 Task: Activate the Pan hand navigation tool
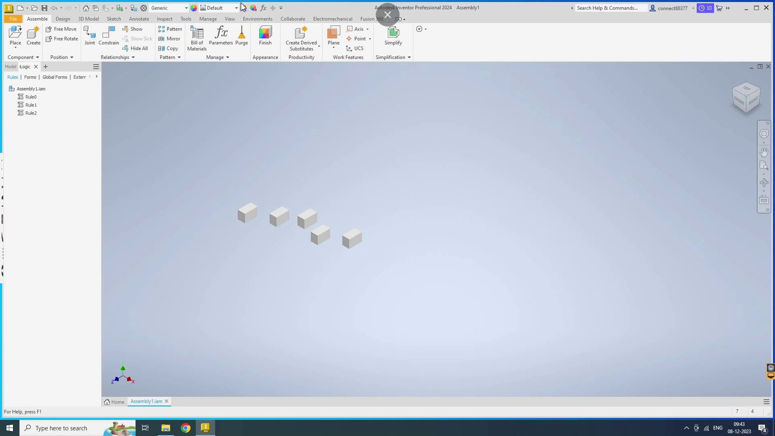(x=764, y=152)
